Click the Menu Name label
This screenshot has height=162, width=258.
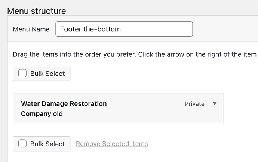coord(31,29)
